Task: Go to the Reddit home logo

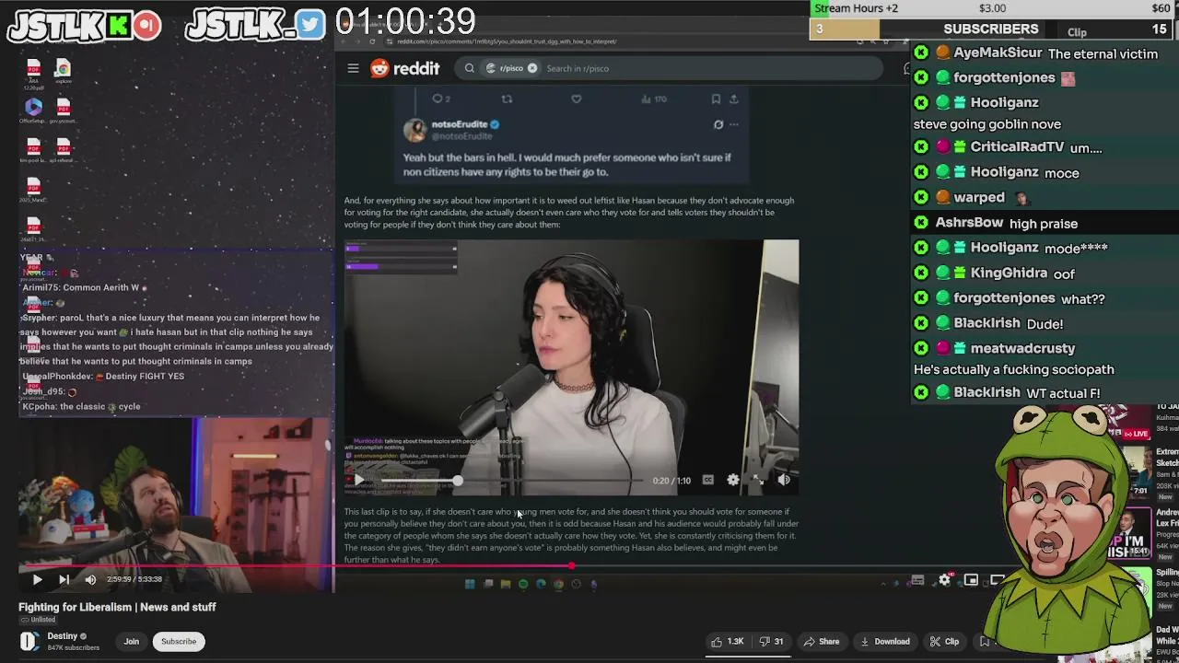Action: pyautogui.click(x=405, y=68)
